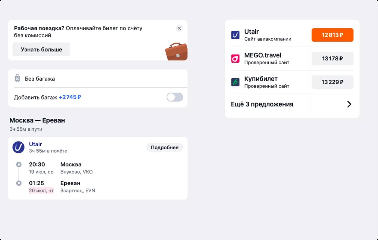The image size is (378, 240).
Task: Click the Узнать больше button
Action: [41, 49]
